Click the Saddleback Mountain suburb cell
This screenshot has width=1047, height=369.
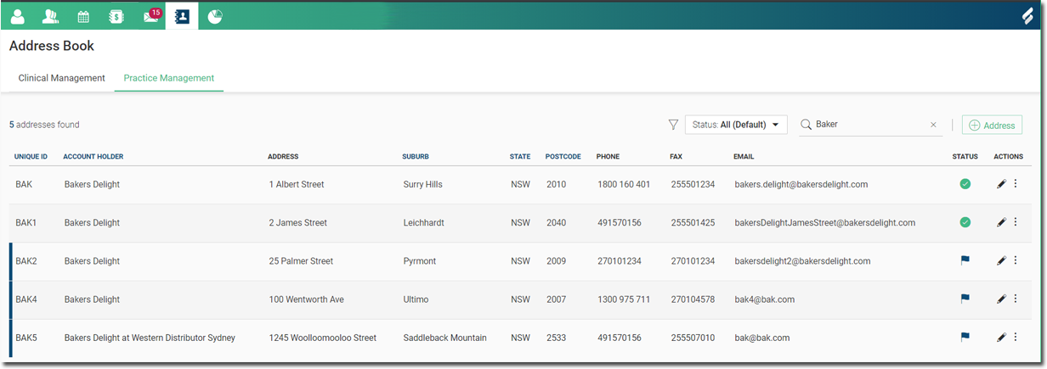coord(445,337)
